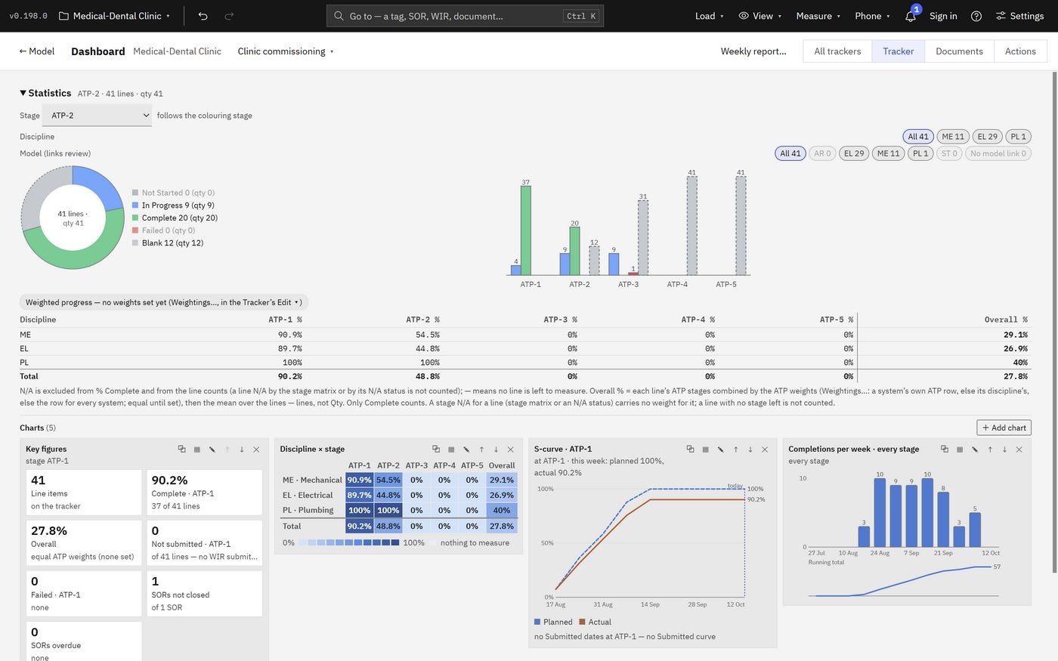Click the Complete green legend swatch
Viewport: 1058px width, 661px height.
pyautogui.click(x=135, y=218)
